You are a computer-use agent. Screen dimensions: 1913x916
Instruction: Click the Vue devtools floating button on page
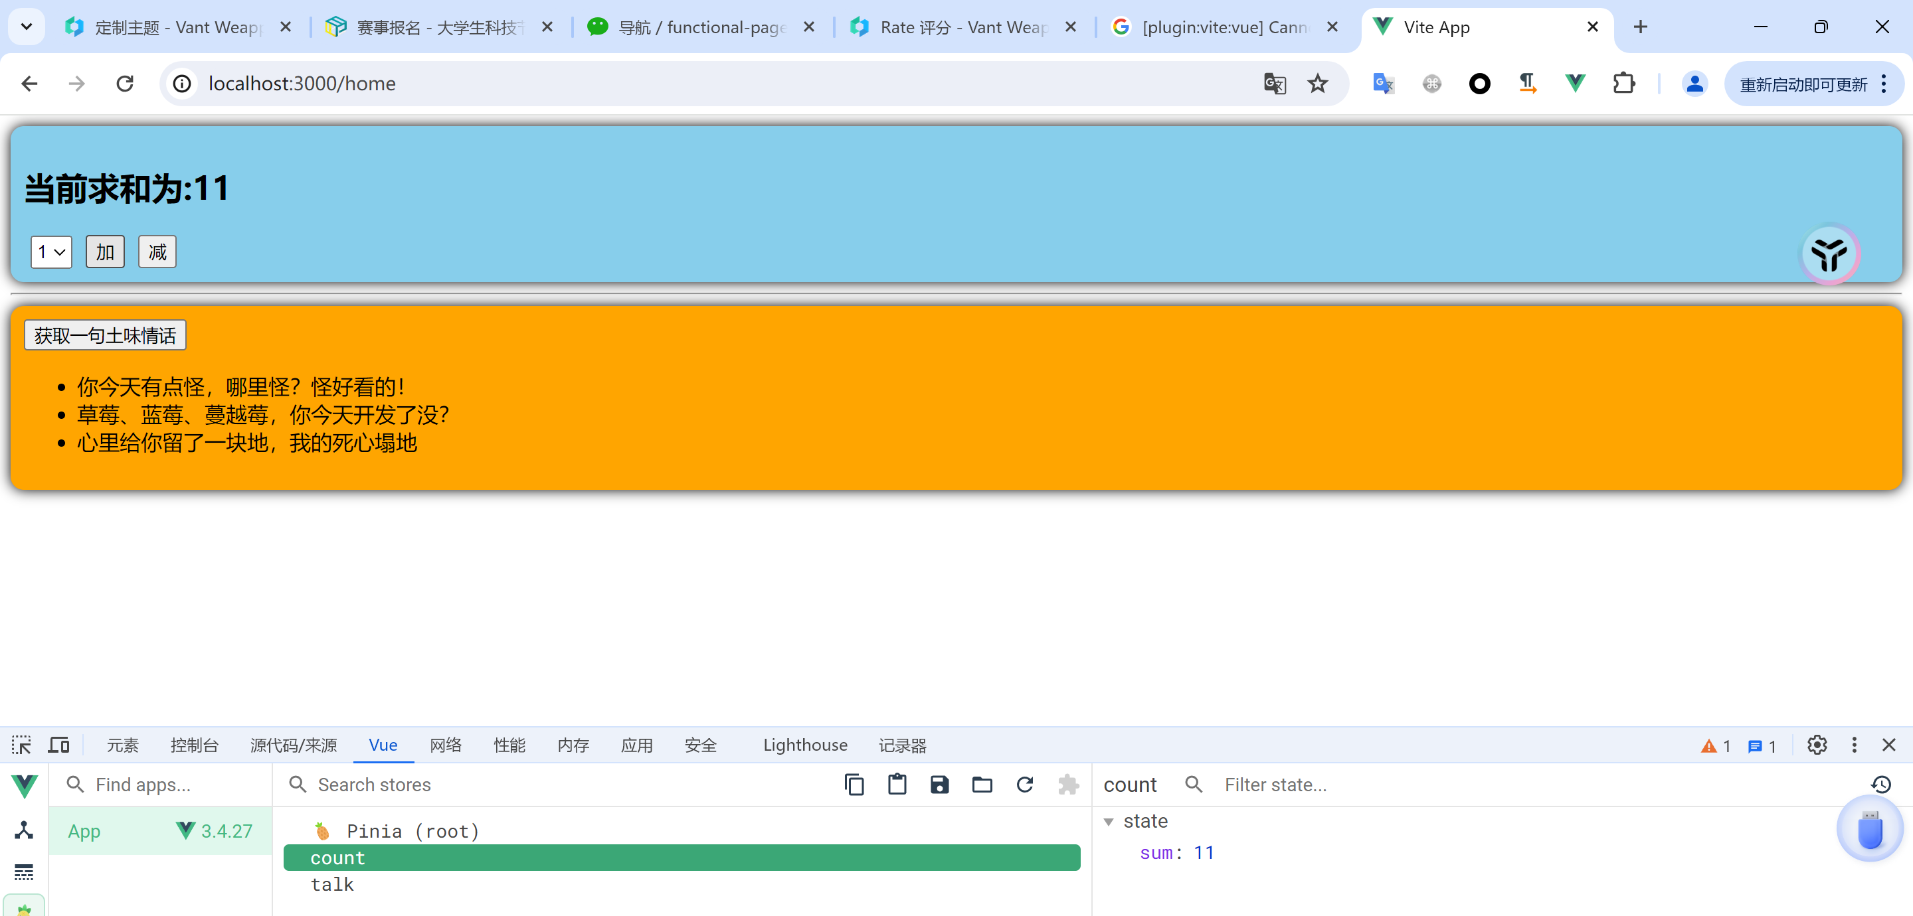(1829, 254)
